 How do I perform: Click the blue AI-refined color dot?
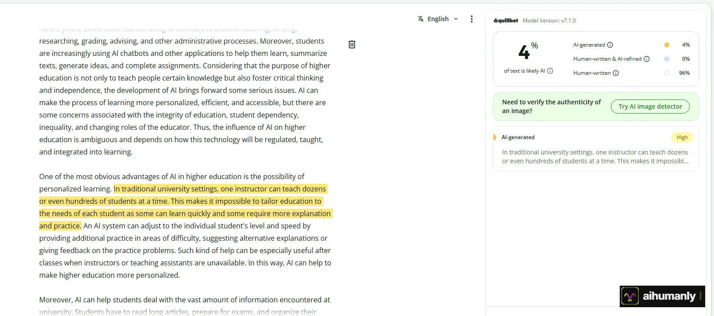point(667,59)
